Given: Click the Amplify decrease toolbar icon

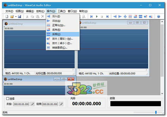Looking at the screenshot, I should pyautogui.click(x=151, y=17).
